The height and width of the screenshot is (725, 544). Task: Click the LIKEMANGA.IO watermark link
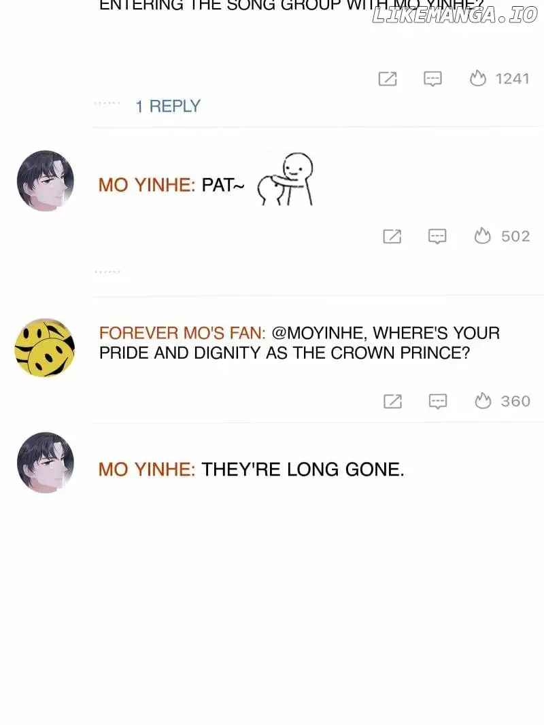tap(455, 15)
